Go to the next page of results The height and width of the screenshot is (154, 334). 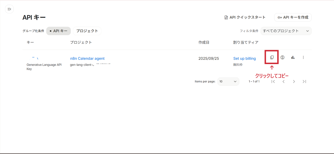[294, 82]
